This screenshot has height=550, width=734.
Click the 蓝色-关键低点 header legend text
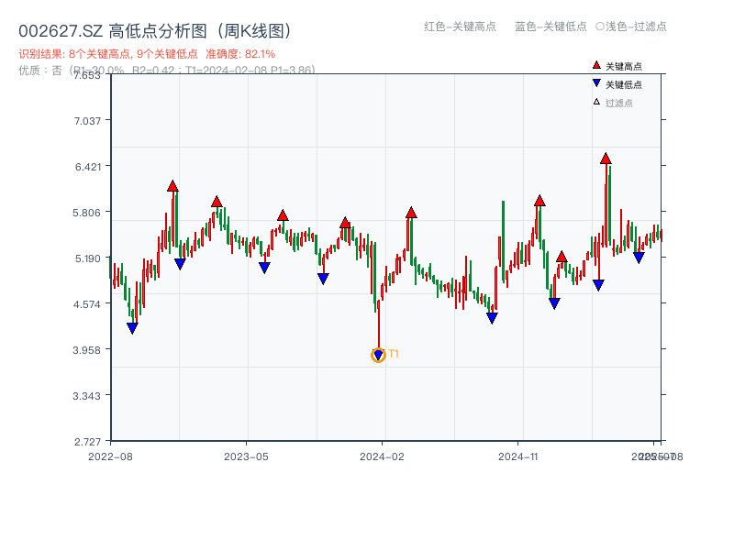click(550, 27)
